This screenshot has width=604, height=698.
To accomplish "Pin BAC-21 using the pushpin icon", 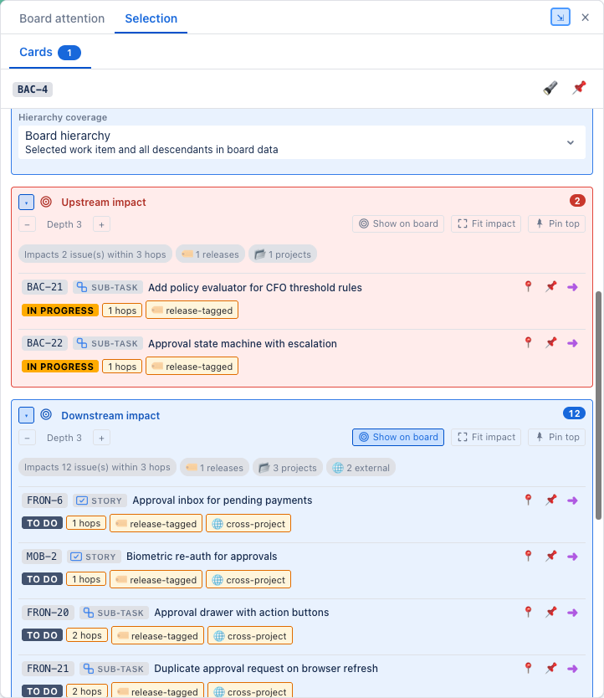I will (x=551, y=287).
